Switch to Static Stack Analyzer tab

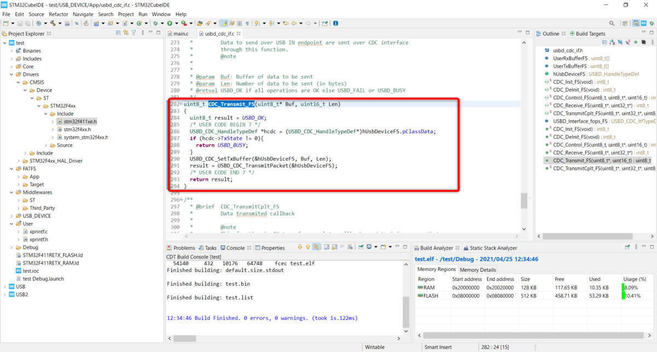[489, 248]
